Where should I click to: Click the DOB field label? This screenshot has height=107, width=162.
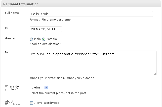[8, 28]
